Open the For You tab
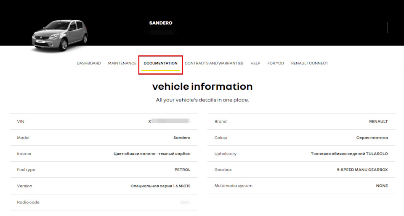The height and width of the screenshot is (216, 404). click(275, 63)
